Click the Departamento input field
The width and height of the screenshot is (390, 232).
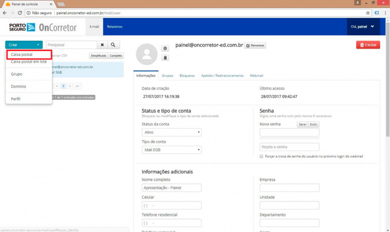tap(289, 223)
